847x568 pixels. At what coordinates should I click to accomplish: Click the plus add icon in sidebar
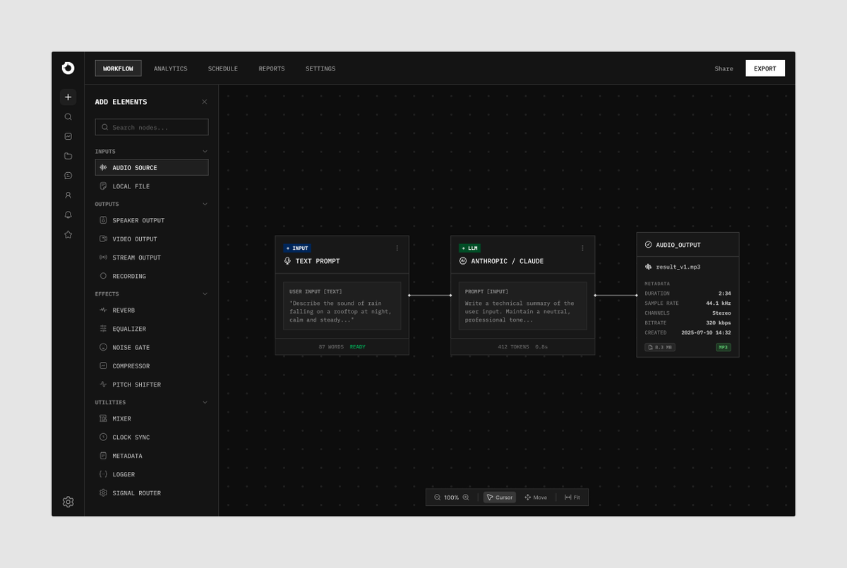click(68, 97)
